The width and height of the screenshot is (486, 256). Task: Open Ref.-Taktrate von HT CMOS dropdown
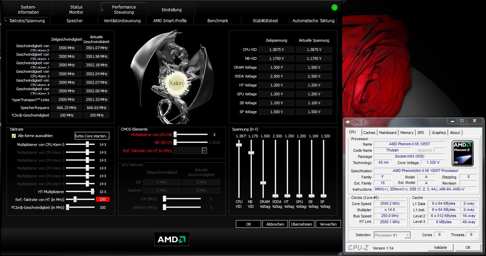tap(204, 150)
